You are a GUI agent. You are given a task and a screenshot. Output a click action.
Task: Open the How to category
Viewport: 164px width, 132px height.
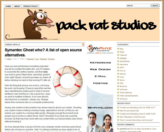[x=123, y=71]
